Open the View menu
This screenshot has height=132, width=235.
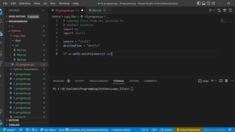point(37,3)
